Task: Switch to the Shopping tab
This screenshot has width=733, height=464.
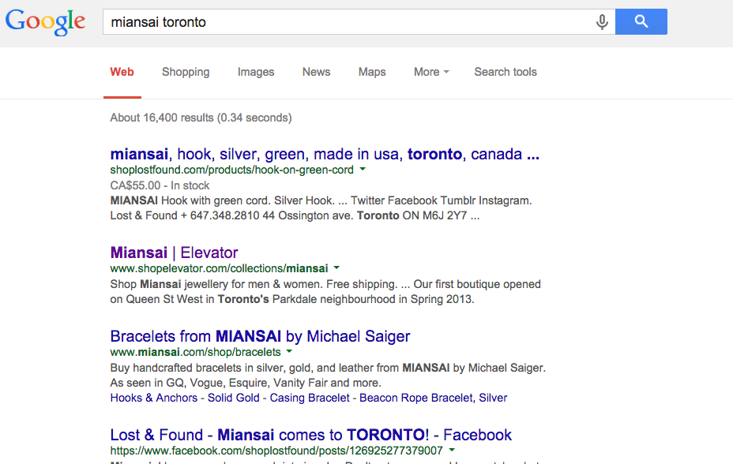Action: [x=186, y=72]
